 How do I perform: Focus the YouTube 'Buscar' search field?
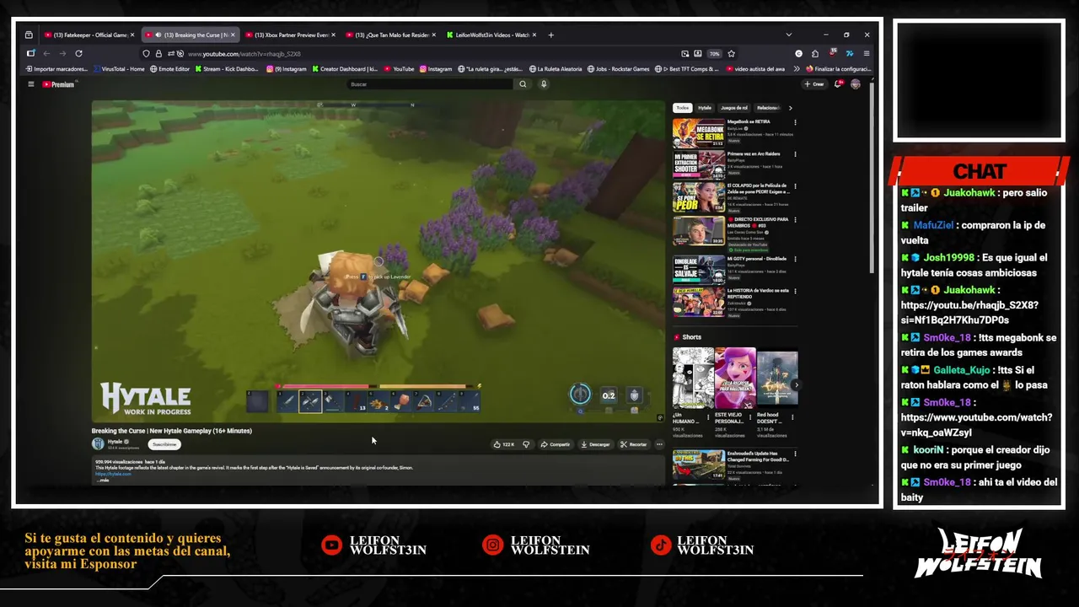point(430,84)
